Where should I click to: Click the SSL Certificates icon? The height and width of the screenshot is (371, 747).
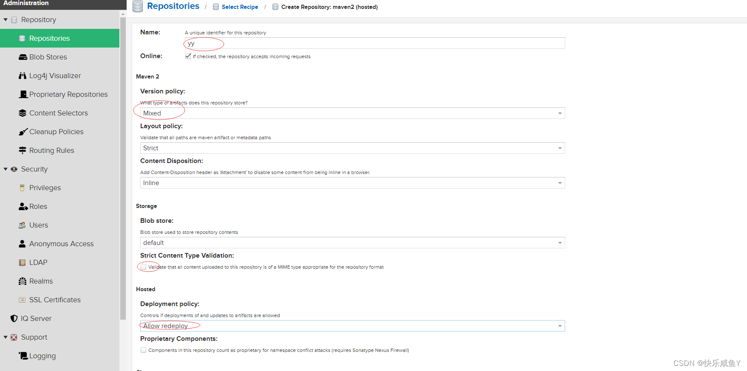click(22, 300)
